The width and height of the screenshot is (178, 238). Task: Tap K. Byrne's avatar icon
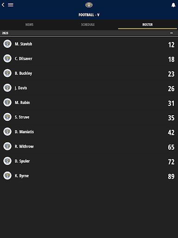(7, 176)
